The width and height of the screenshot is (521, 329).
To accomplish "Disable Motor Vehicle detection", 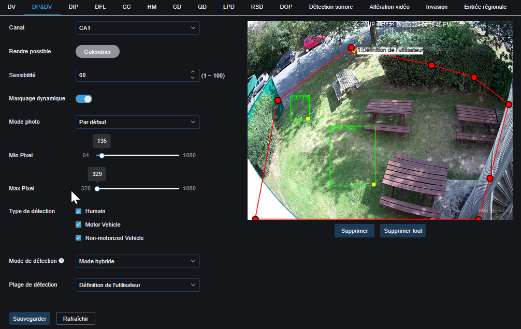I will pyautogui.click(x=78, y=225).
